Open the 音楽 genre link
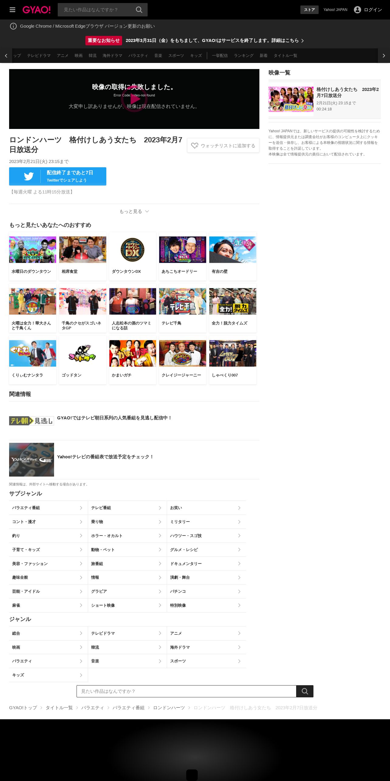This screenshot has width=390, height=781. point(127,661)
